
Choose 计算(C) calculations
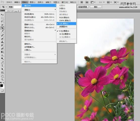(39, 50)
